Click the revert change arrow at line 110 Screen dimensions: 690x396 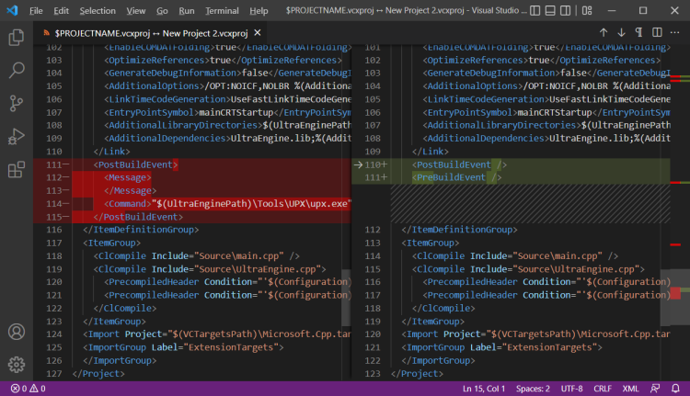click(360, 164)
